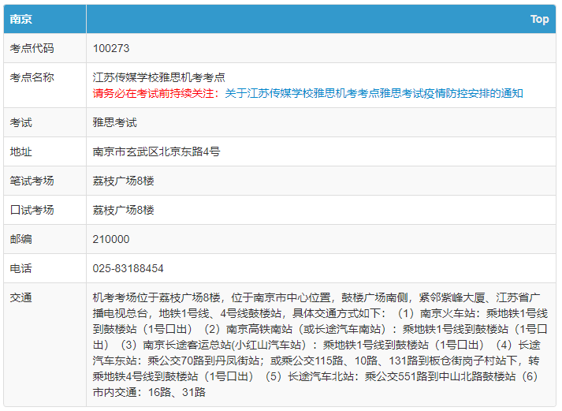The width and height of the screenshot is (562, 411).
Task: Select the address 南京市玄武区北京东路4号
Action: pyautogui.click(x=156, y=151)
